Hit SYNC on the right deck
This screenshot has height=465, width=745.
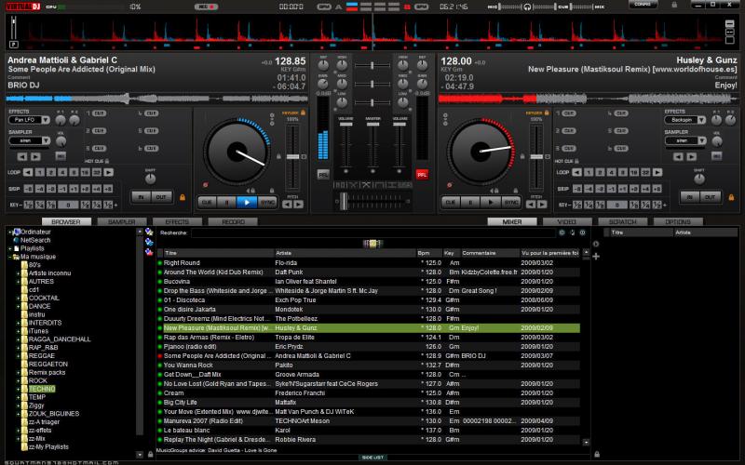(x=511, y=201)
